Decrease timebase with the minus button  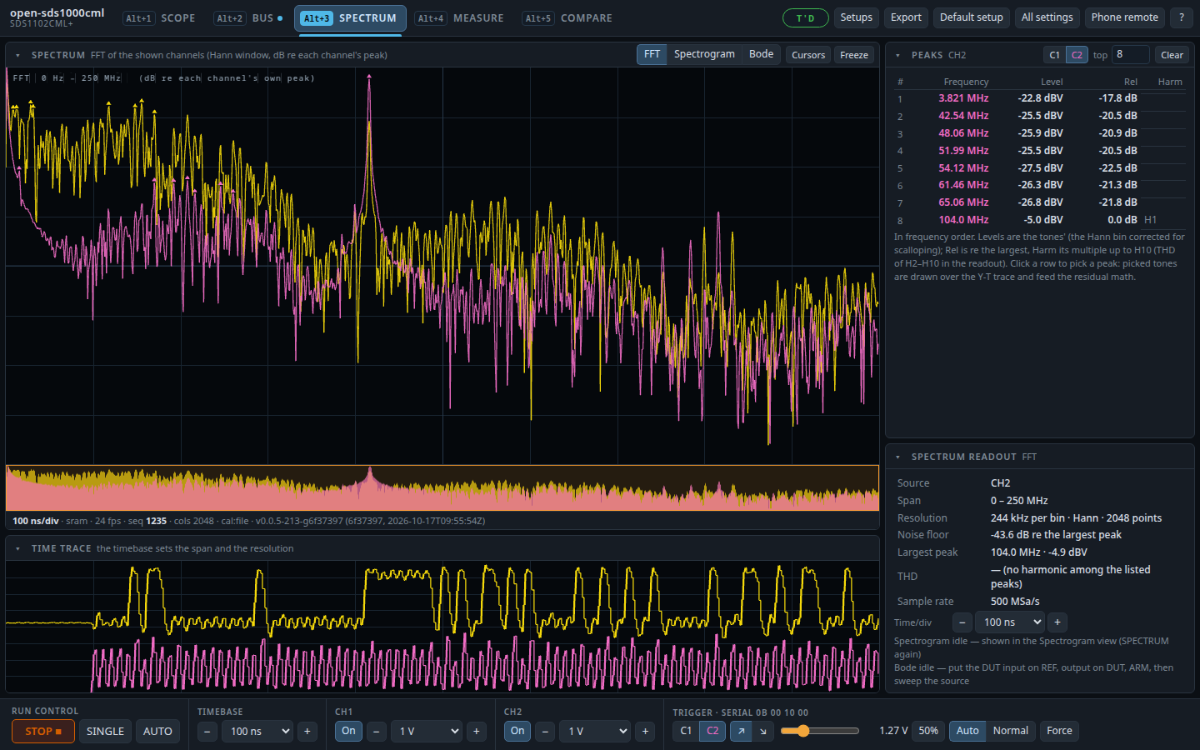coord(207,732)
